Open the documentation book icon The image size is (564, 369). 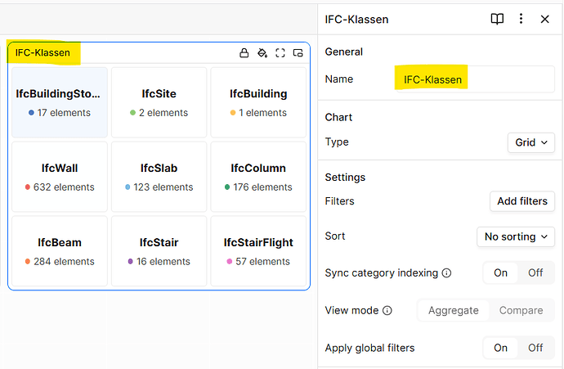(497, 19)
